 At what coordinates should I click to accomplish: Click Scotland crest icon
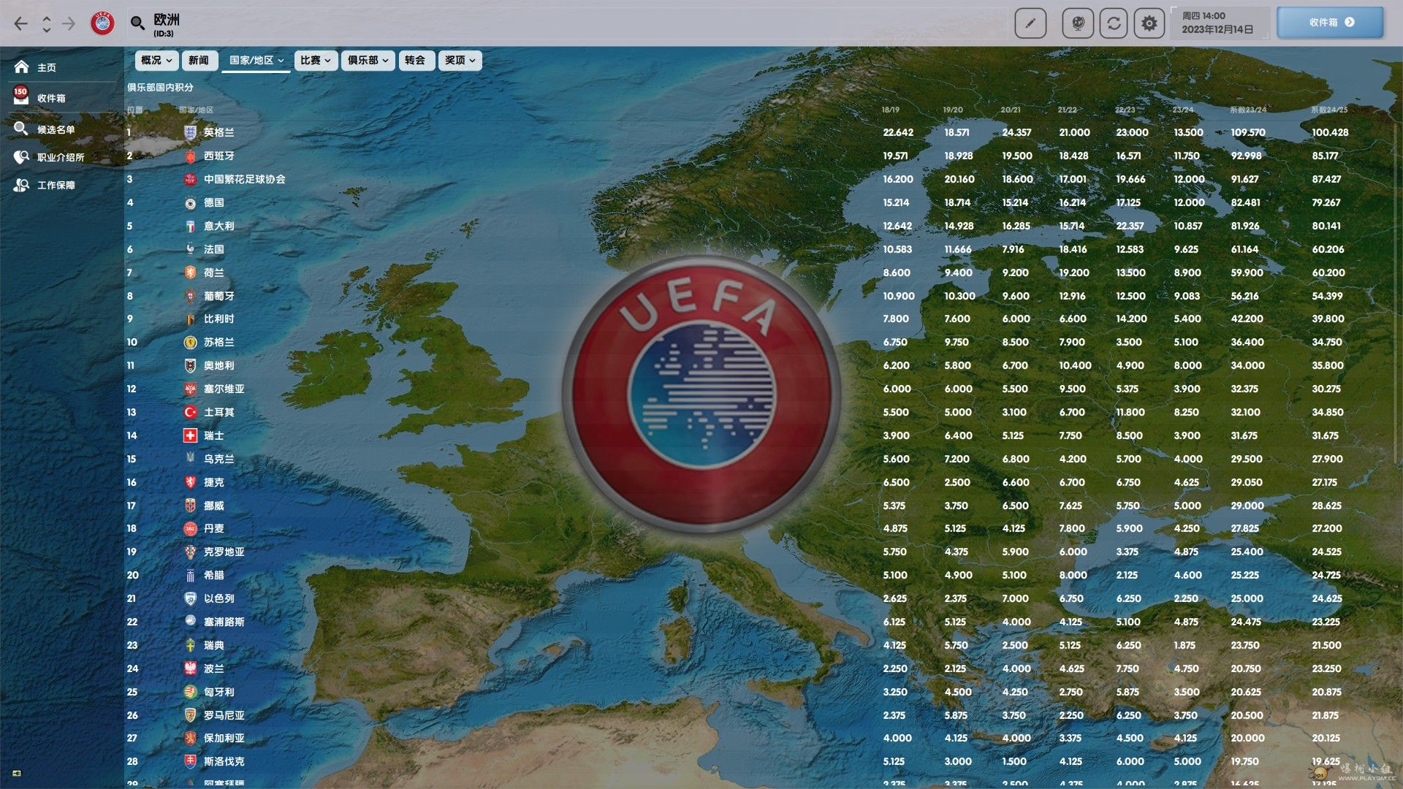click(190, 342)
